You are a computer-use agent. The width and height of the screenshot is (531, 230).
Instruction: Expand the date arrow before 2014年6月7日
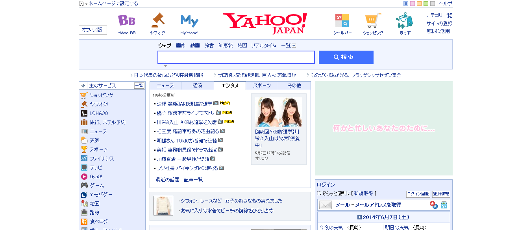point(359,217)
